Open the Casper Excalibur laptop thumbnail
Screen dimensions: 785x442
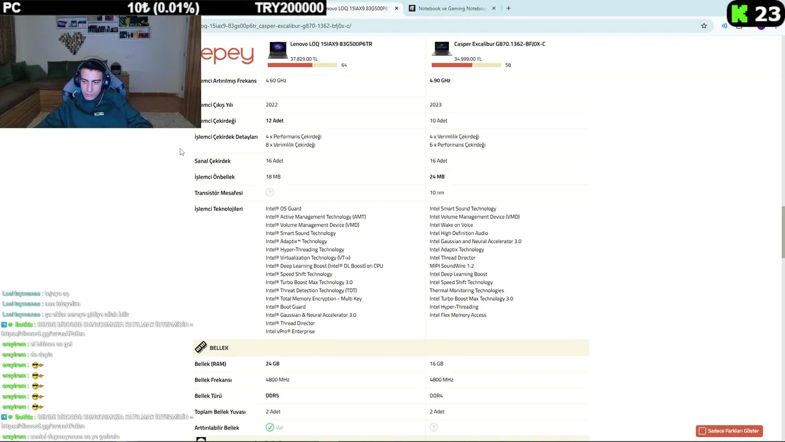[x=442, y=48]
